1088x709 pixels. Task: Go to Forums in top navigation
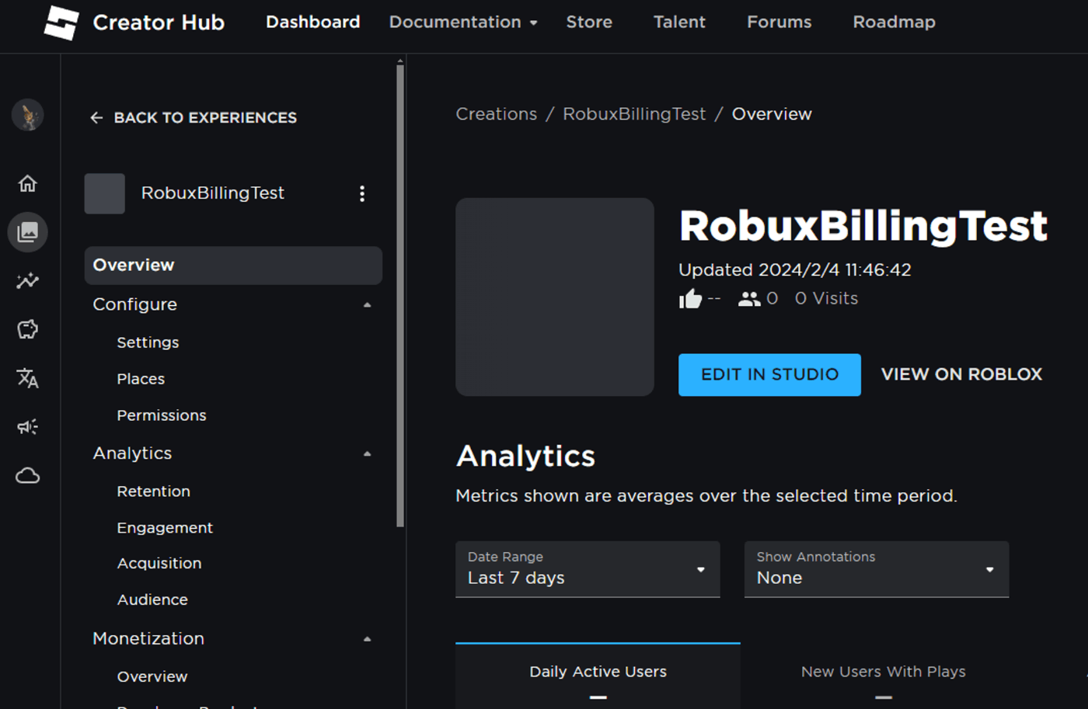pyautogui.click(x=779, y=22)
